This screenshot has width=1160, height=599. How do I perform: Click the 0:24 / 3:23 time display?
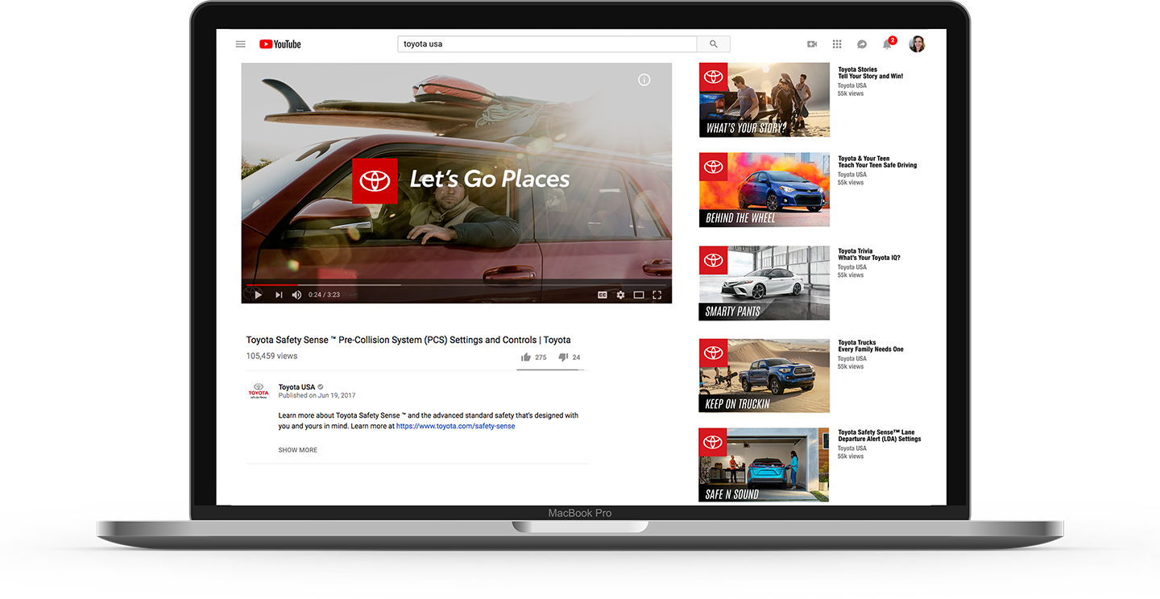pos(324,295)
